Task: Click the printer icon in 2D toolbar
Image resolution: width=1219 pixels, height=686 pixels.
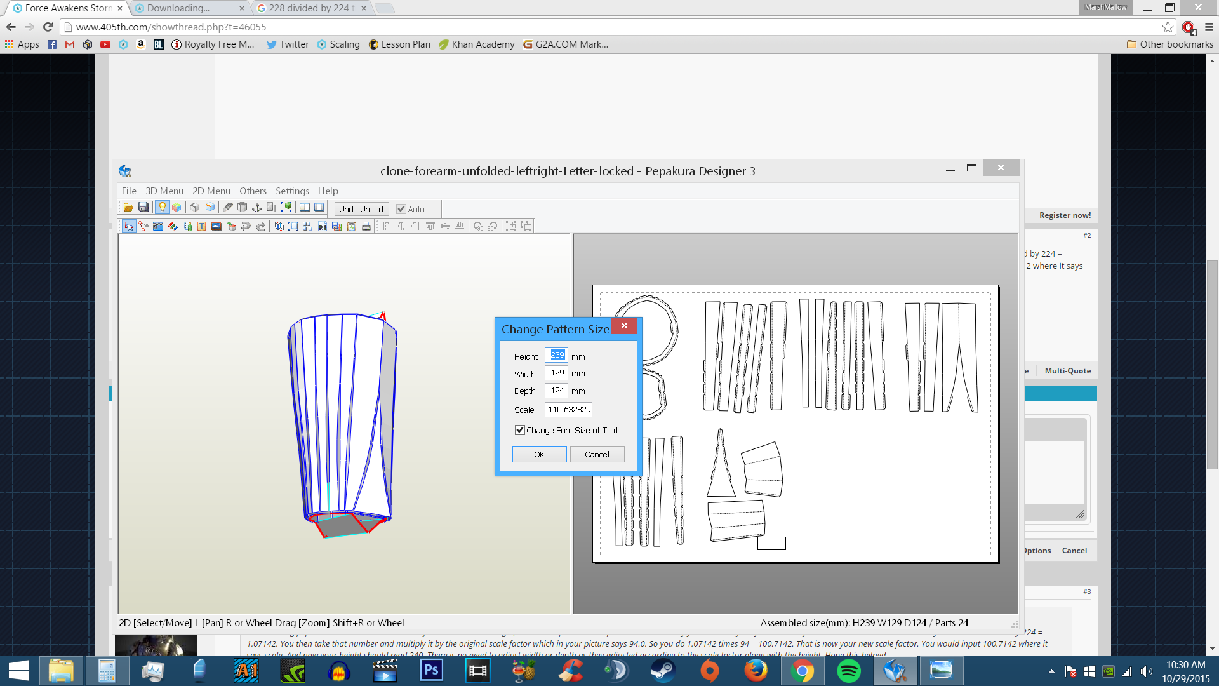Action: click(366, 226)
